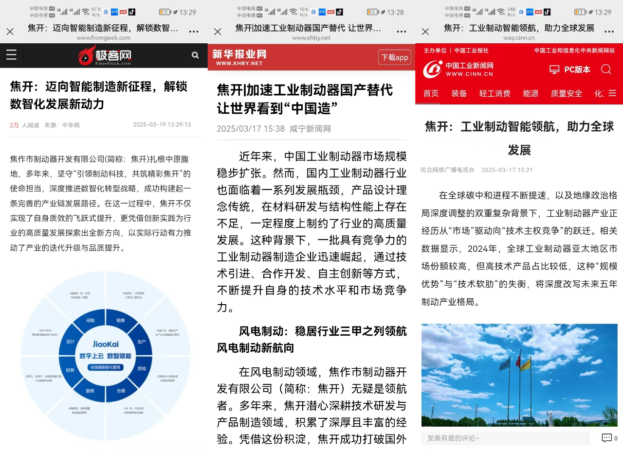
Task: Click headline 焦开：工业制动智能领航，助力全球发展 in the article
Action: pos(519,138)
